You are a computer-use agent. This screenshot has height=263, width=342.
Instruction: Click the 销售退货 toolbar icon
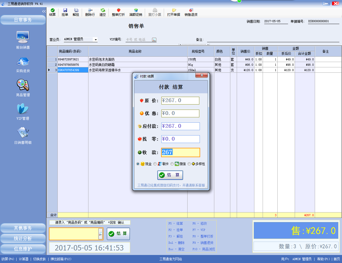191,12
